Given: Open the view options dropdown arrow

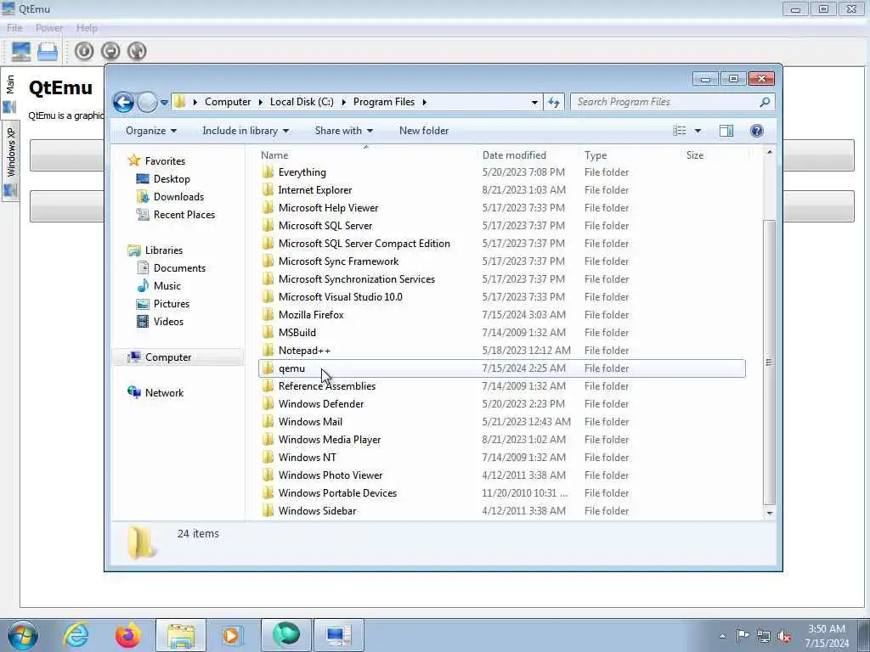Looking at the screenshot, I should (x=698, y=131).
